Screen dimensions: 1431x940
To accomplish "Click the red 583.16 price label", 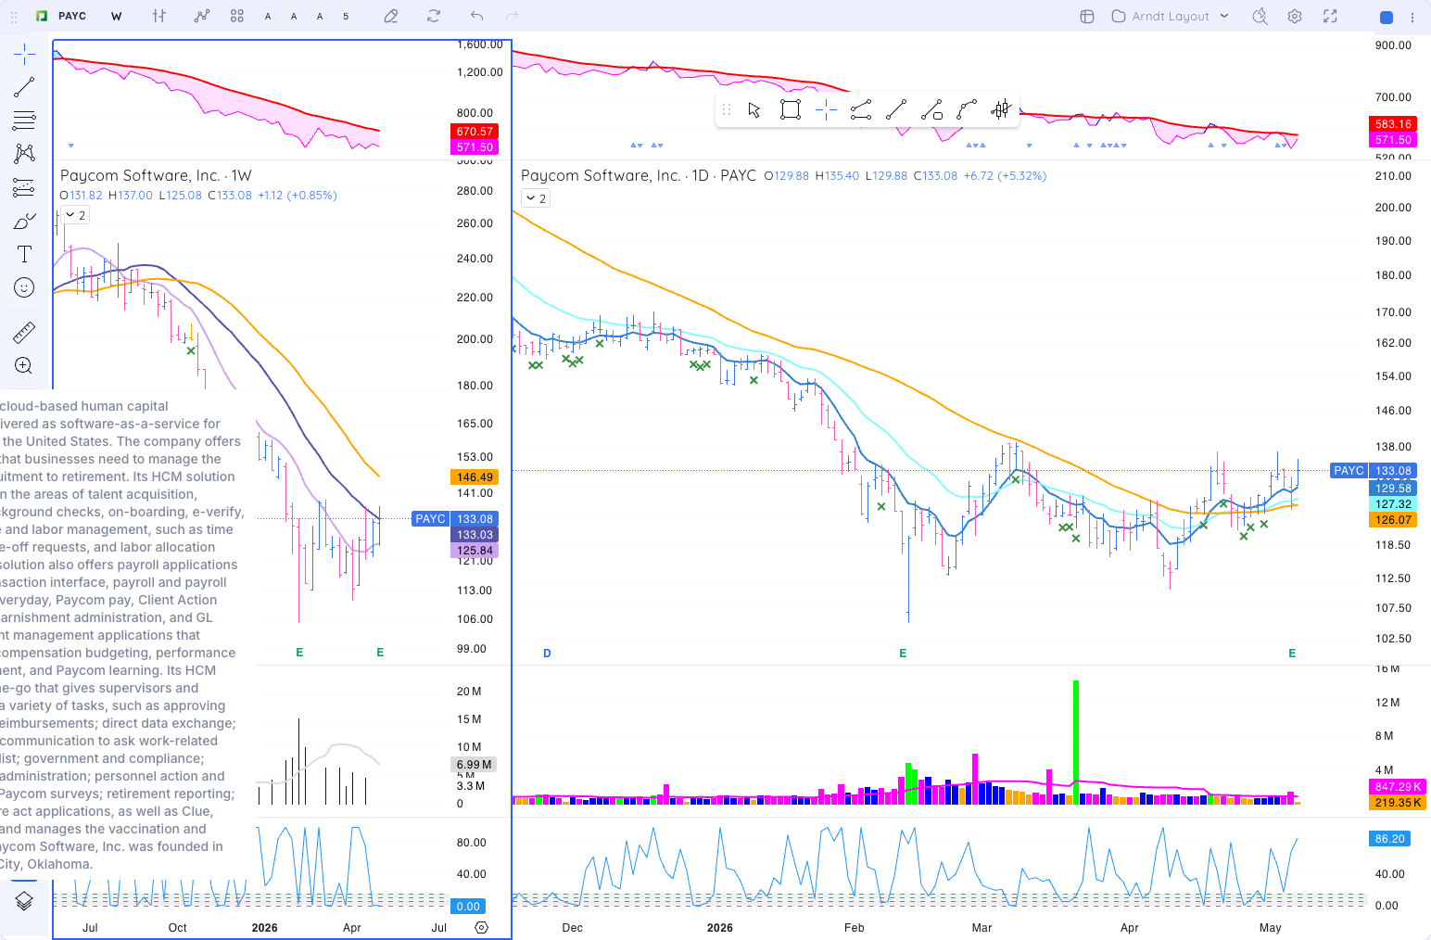I will 1393,124.
